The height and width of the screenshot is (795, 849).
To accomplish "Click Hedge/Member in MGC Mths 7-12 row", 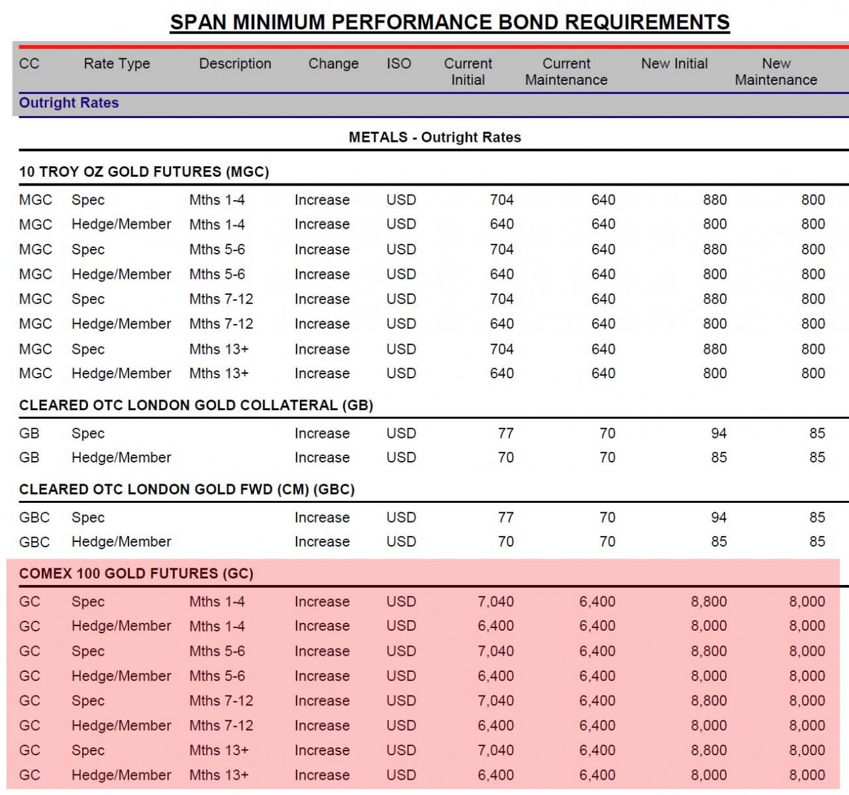I will tap(121, 324).
